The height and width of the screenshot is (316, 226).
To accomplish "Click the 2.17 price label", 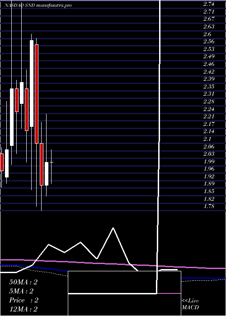I will coord(209,124).
